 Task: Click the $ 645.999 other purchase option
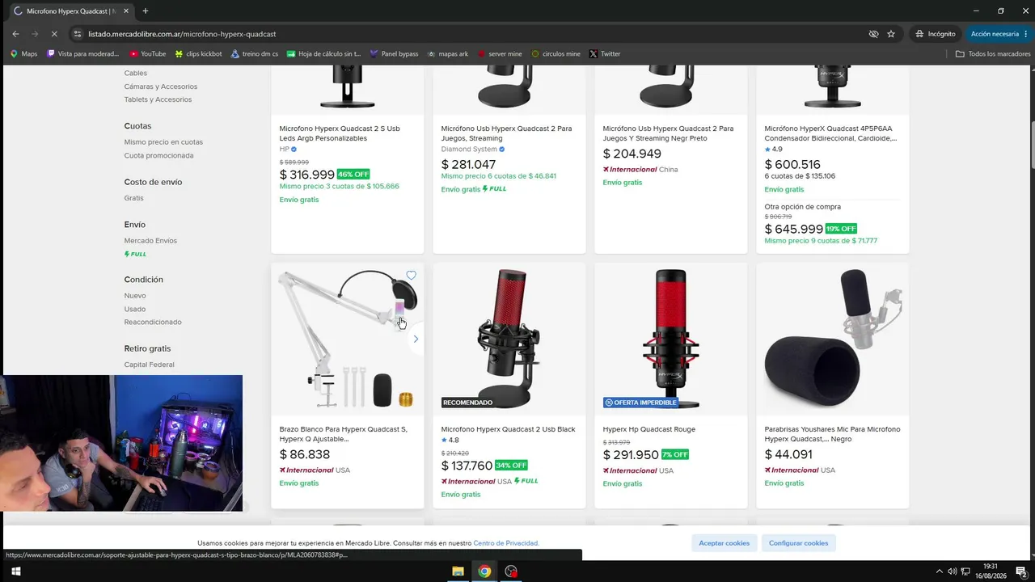pyautogui.click(x=794, y=229)
